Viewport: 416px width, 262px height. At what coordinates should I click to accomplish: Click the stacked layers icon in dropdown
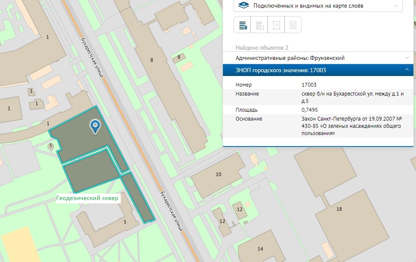point(243,6)
